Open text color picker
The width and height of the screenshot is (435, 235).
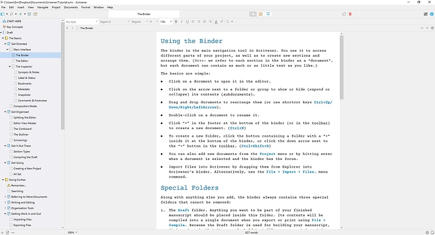(216, 21)
